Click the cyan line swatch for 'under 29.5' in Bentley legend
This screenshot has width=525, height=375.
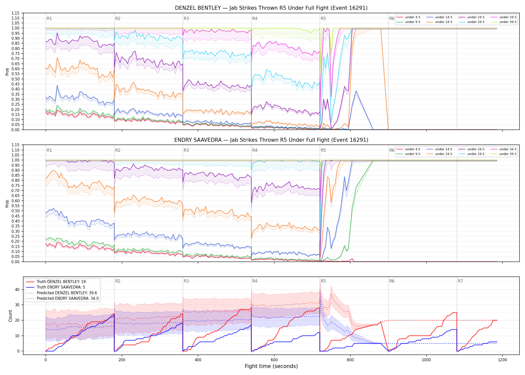[462, 22]
